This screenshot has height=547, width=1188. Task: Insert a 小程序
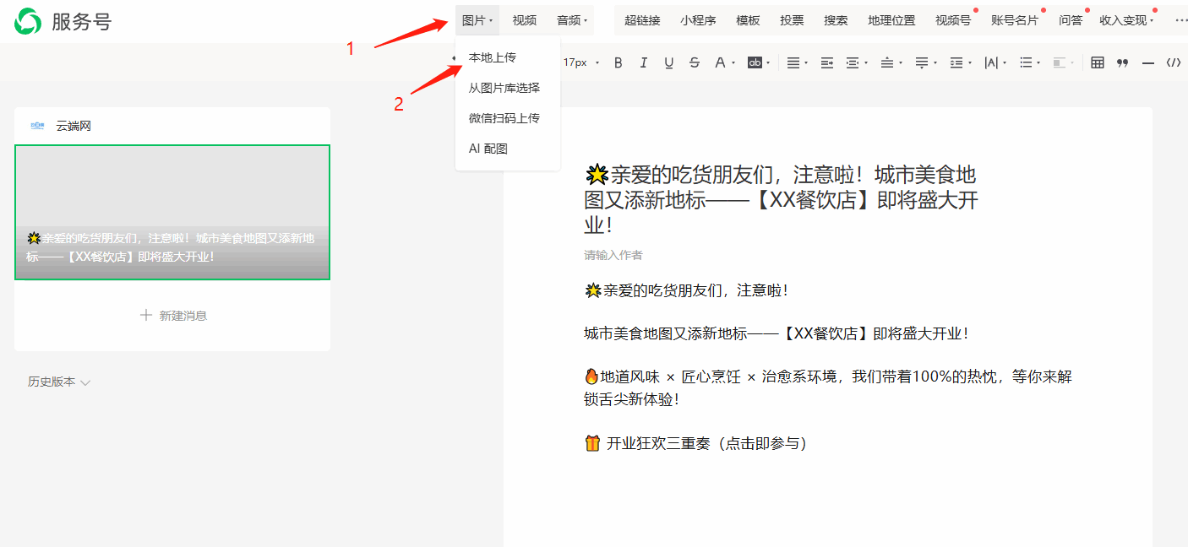coord(698,20)
